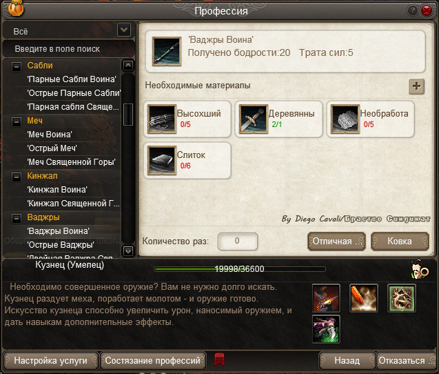The image size is (439, 374).
Task: Click the Количество раз input field
Action: (x=237, y=241)
